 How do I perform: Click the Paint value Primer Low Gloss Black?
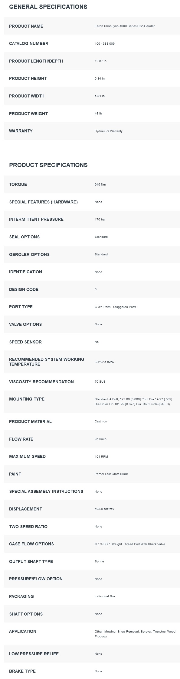(x=111, y=474)
